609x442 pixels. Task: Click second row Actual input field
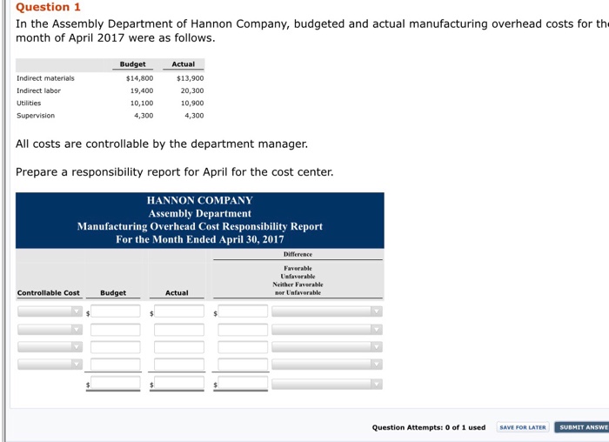pyautogui.click(x=179, y=330)
